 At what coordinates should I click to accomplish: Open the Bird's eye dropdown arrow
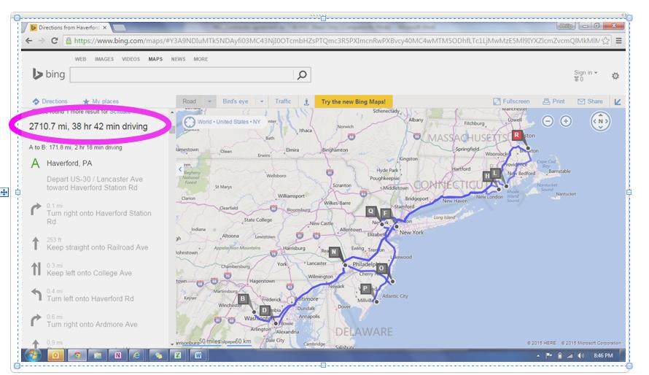pos(260,102)
